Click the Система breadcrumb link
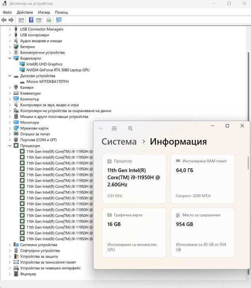Image resolution: width=251 pixels, height=288 pixels. [119, 142]
